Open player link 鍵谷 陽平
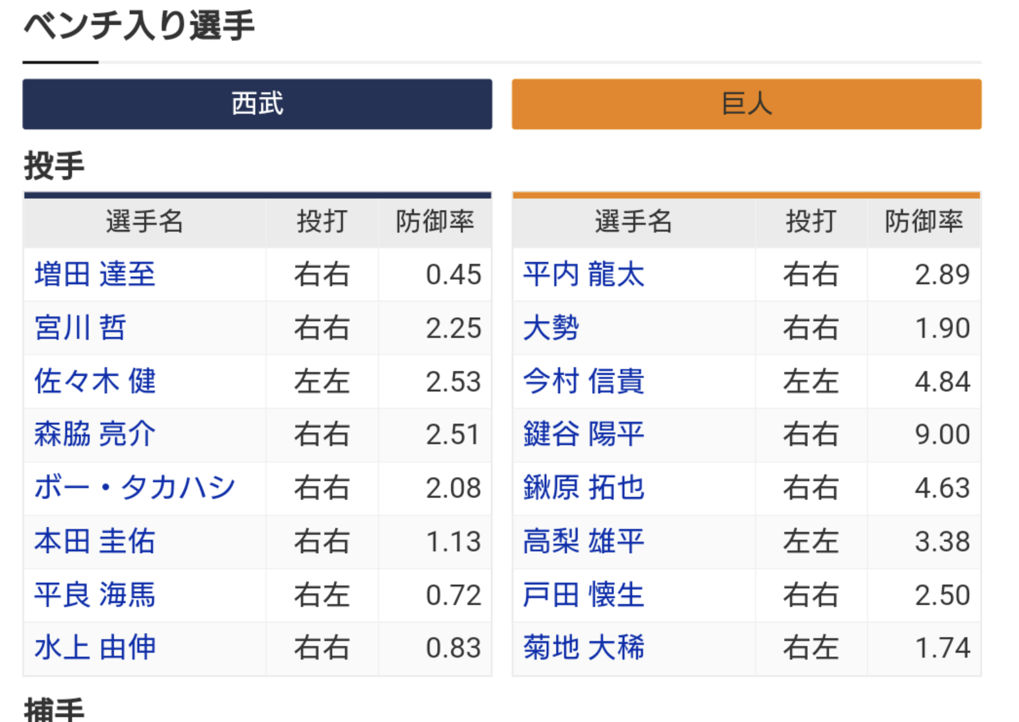The image size is (1019, 722). coord(584,434)
